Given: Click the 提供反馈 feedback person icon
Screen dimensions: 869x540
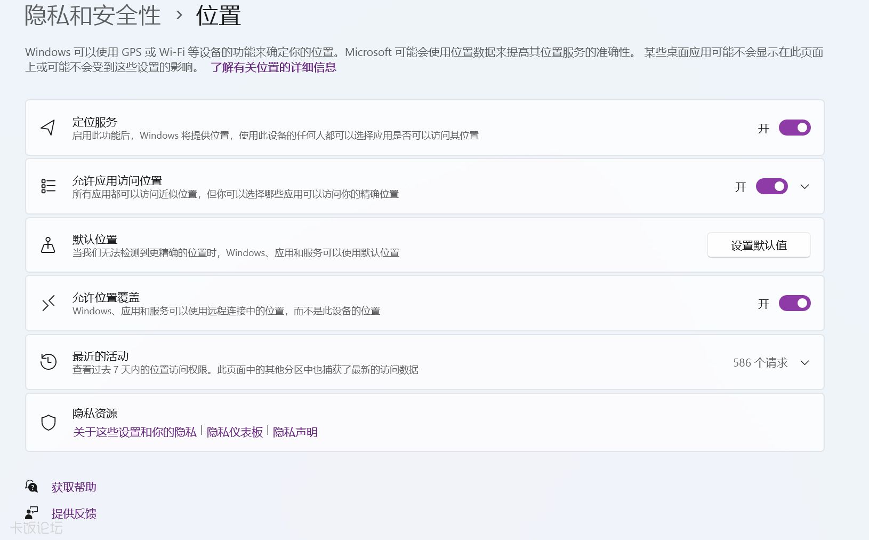Looking at the screenshot, I should (x=31, y=513).
